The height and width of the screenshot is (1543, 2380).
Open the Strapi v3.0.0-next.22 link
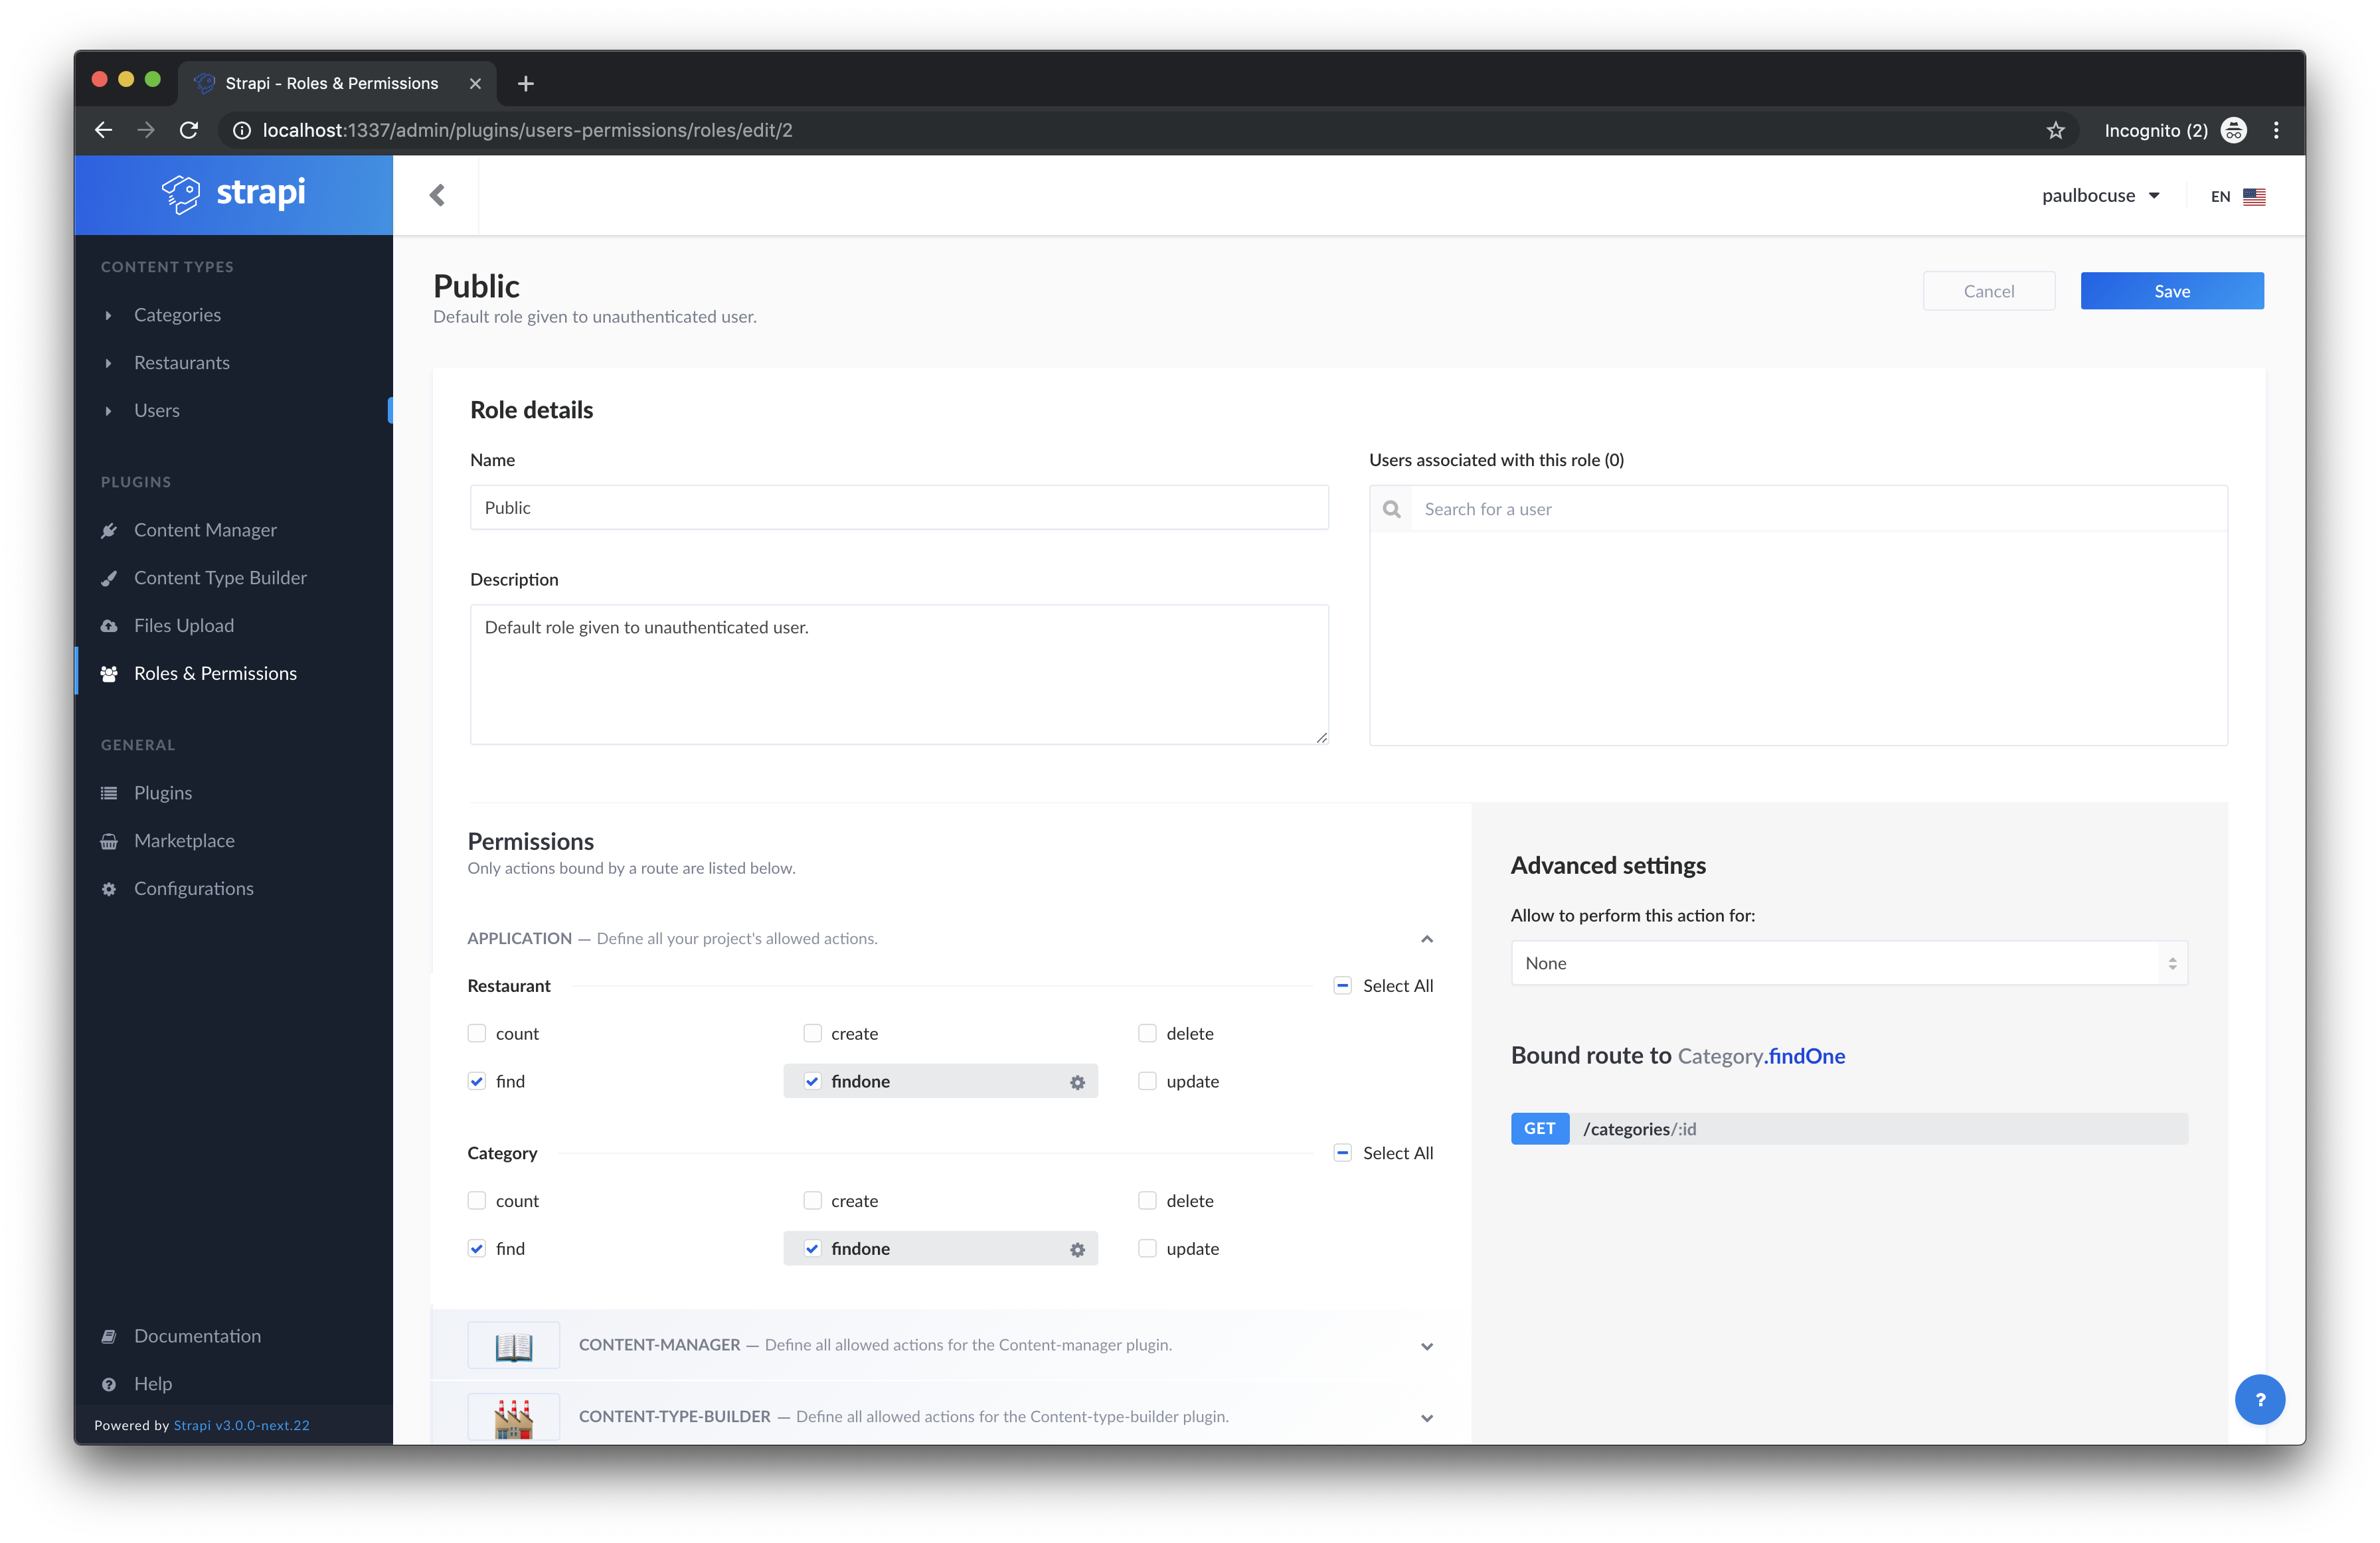tap(242, 1425)
